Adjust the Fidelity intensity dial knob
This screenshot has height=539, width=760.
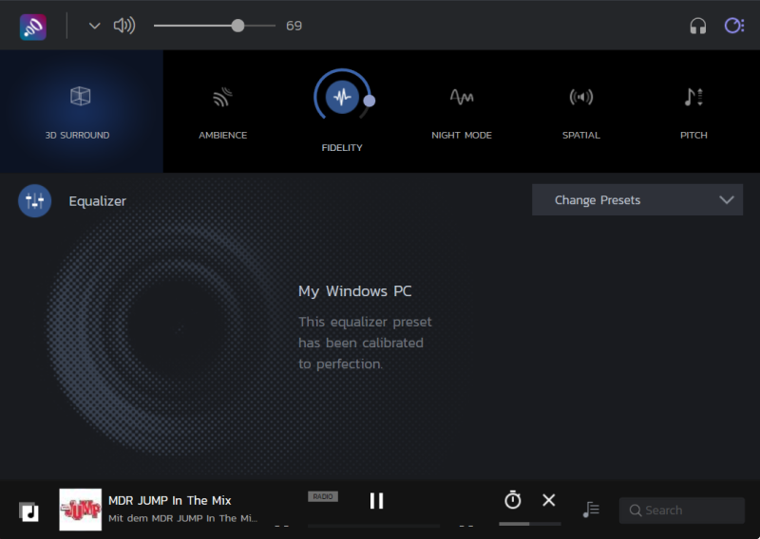coord(370,101)
